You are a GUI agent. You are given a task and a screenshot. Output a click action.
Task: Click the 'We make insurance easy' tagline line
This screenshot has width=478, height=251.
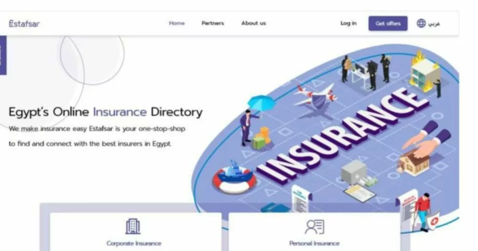[x=97, y=129]
